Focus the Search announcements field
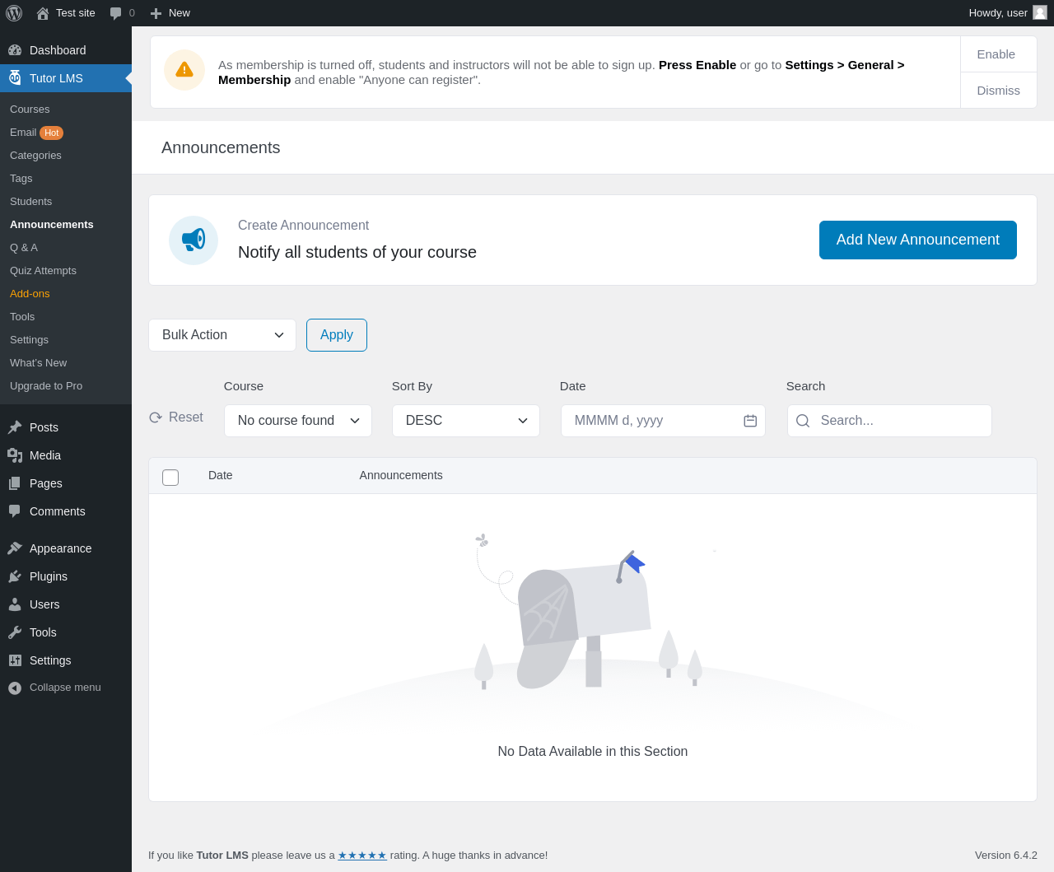Image resolution: width=1054 pixels, height=872 pixels. tap(889, 421)
